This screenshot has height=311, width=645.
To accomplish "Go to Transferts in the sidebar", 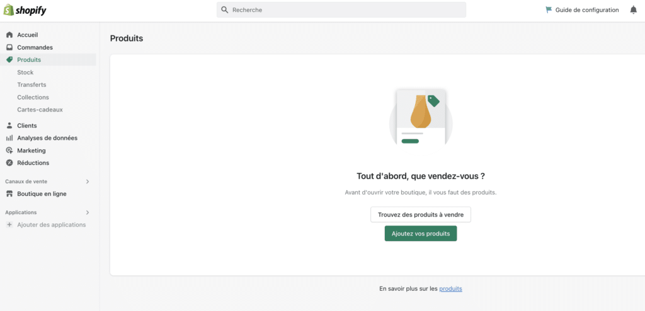I will 31,84.
